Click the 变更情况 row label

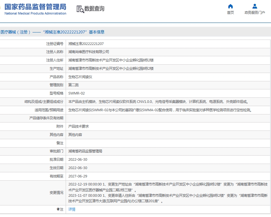[56, 193]
